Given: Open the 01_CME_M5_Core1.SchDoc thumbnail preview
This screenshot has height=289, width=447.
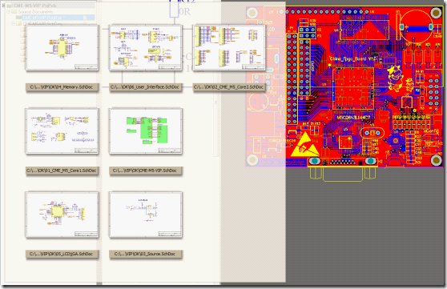Looking at the screenshot, I should (62, 131).
